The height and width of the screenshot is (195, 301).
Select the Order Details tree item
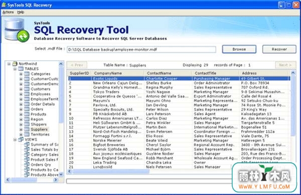[43, 104]
